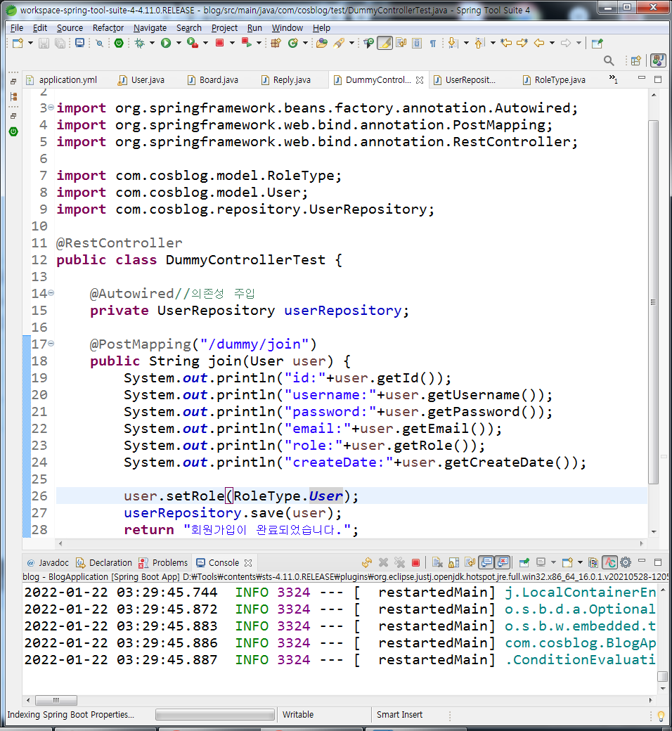Open dropdown arrow beside Back arrow
This screenshot has height=731, width=672.
552,43
